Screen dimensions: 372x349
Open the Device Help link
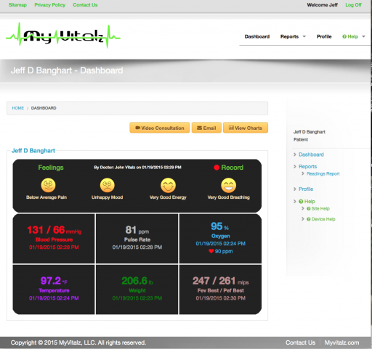(x=323, y=219)
